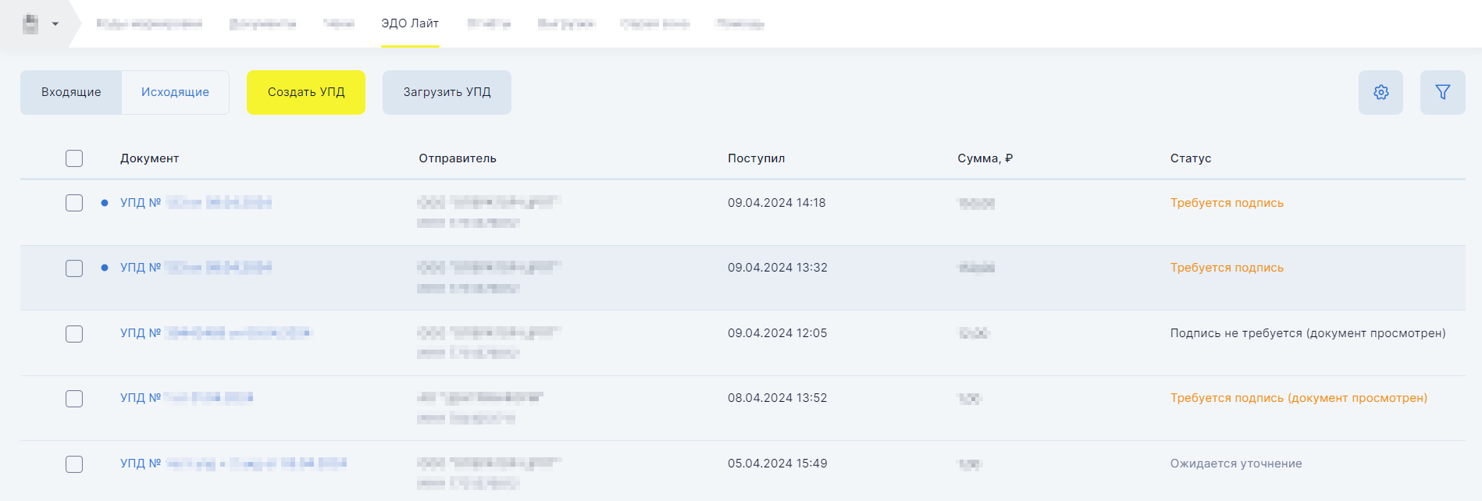The image size is (1482, 501).
Task: Click the Подпись не требуется (документ просмотрен) status
Action: click(x=1308, y=333)
